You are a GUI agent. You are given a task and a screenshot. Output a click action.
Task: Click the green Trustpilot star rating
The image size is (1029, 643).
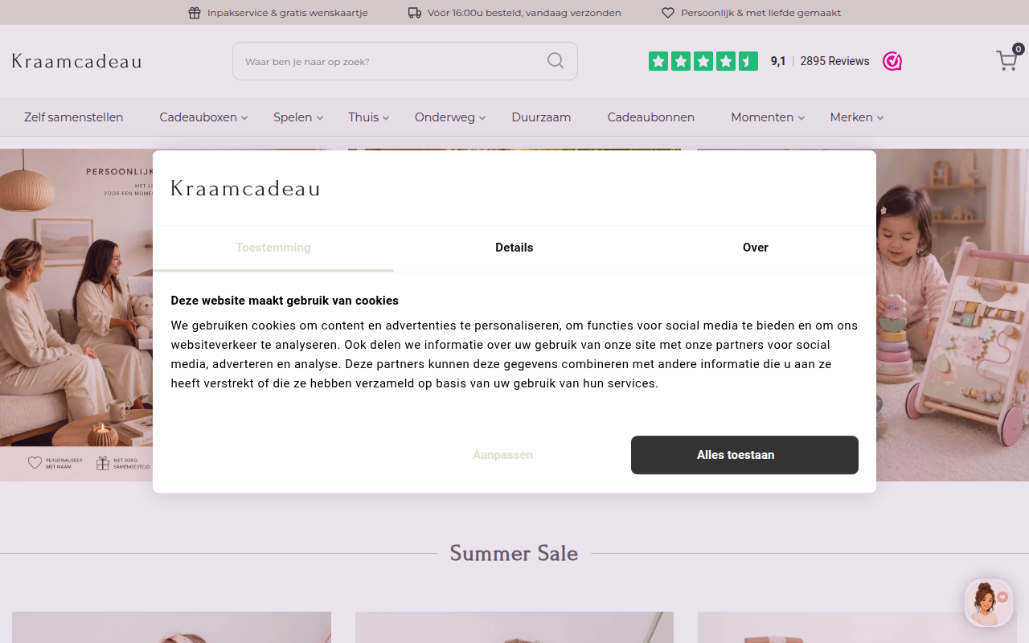point(703,61)
